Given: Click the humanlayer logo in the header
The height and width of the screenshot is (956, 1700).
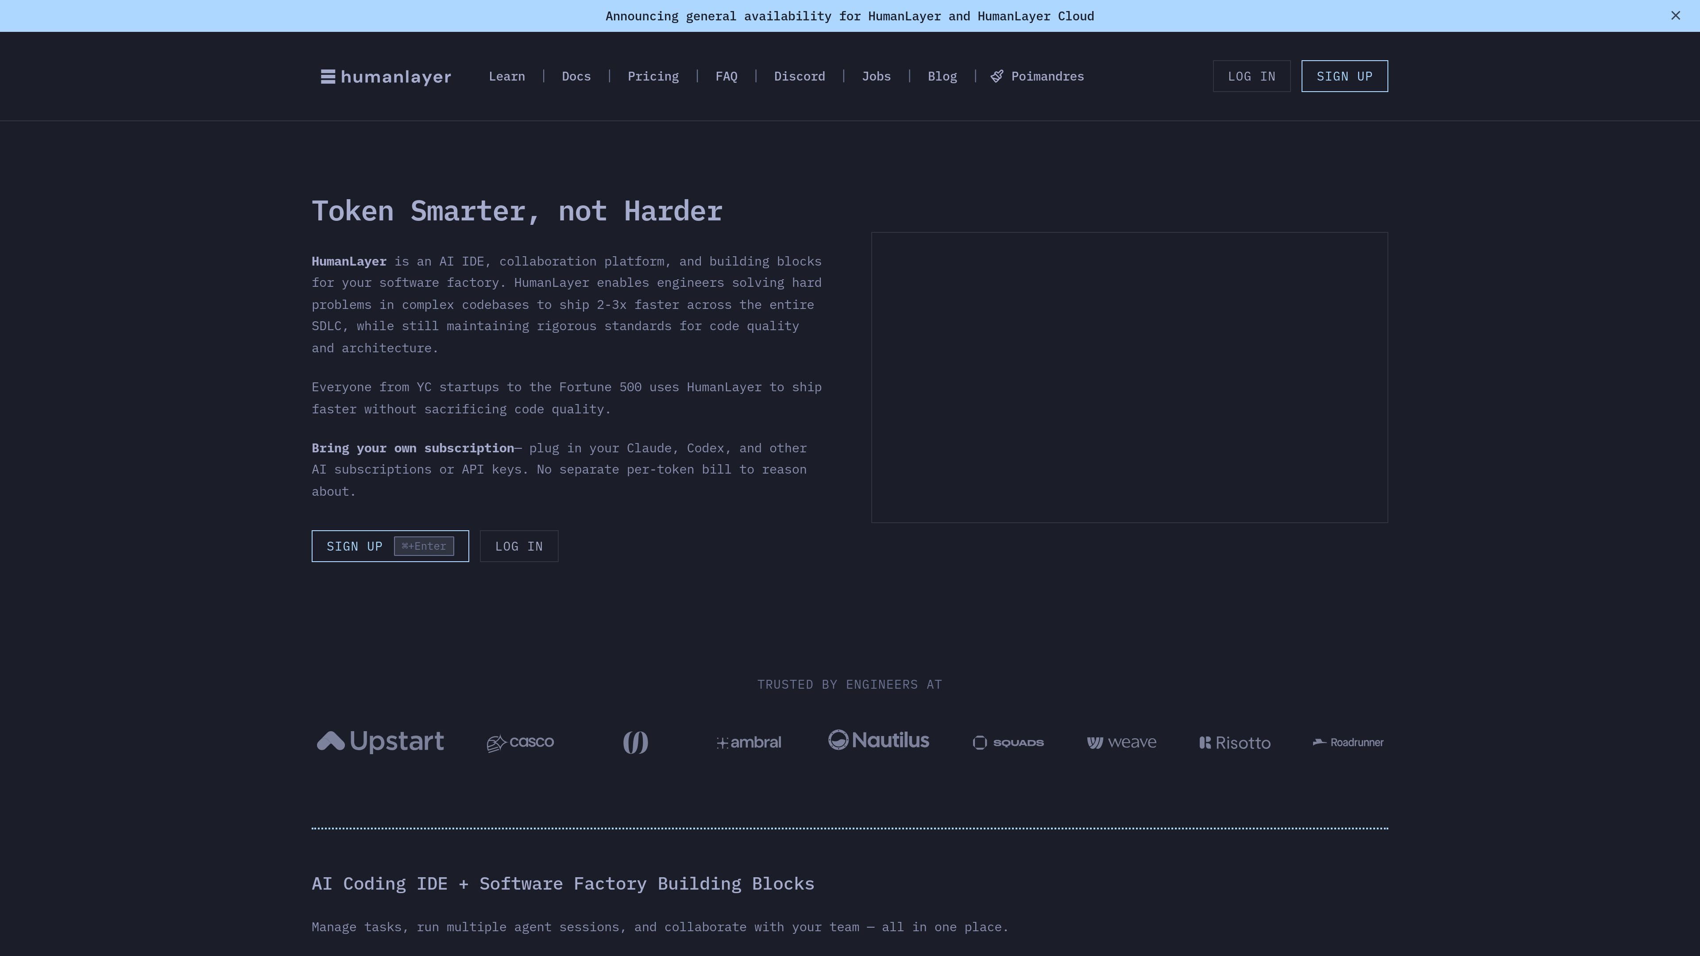Looking at the screenshot, I should tap(386, 77).
